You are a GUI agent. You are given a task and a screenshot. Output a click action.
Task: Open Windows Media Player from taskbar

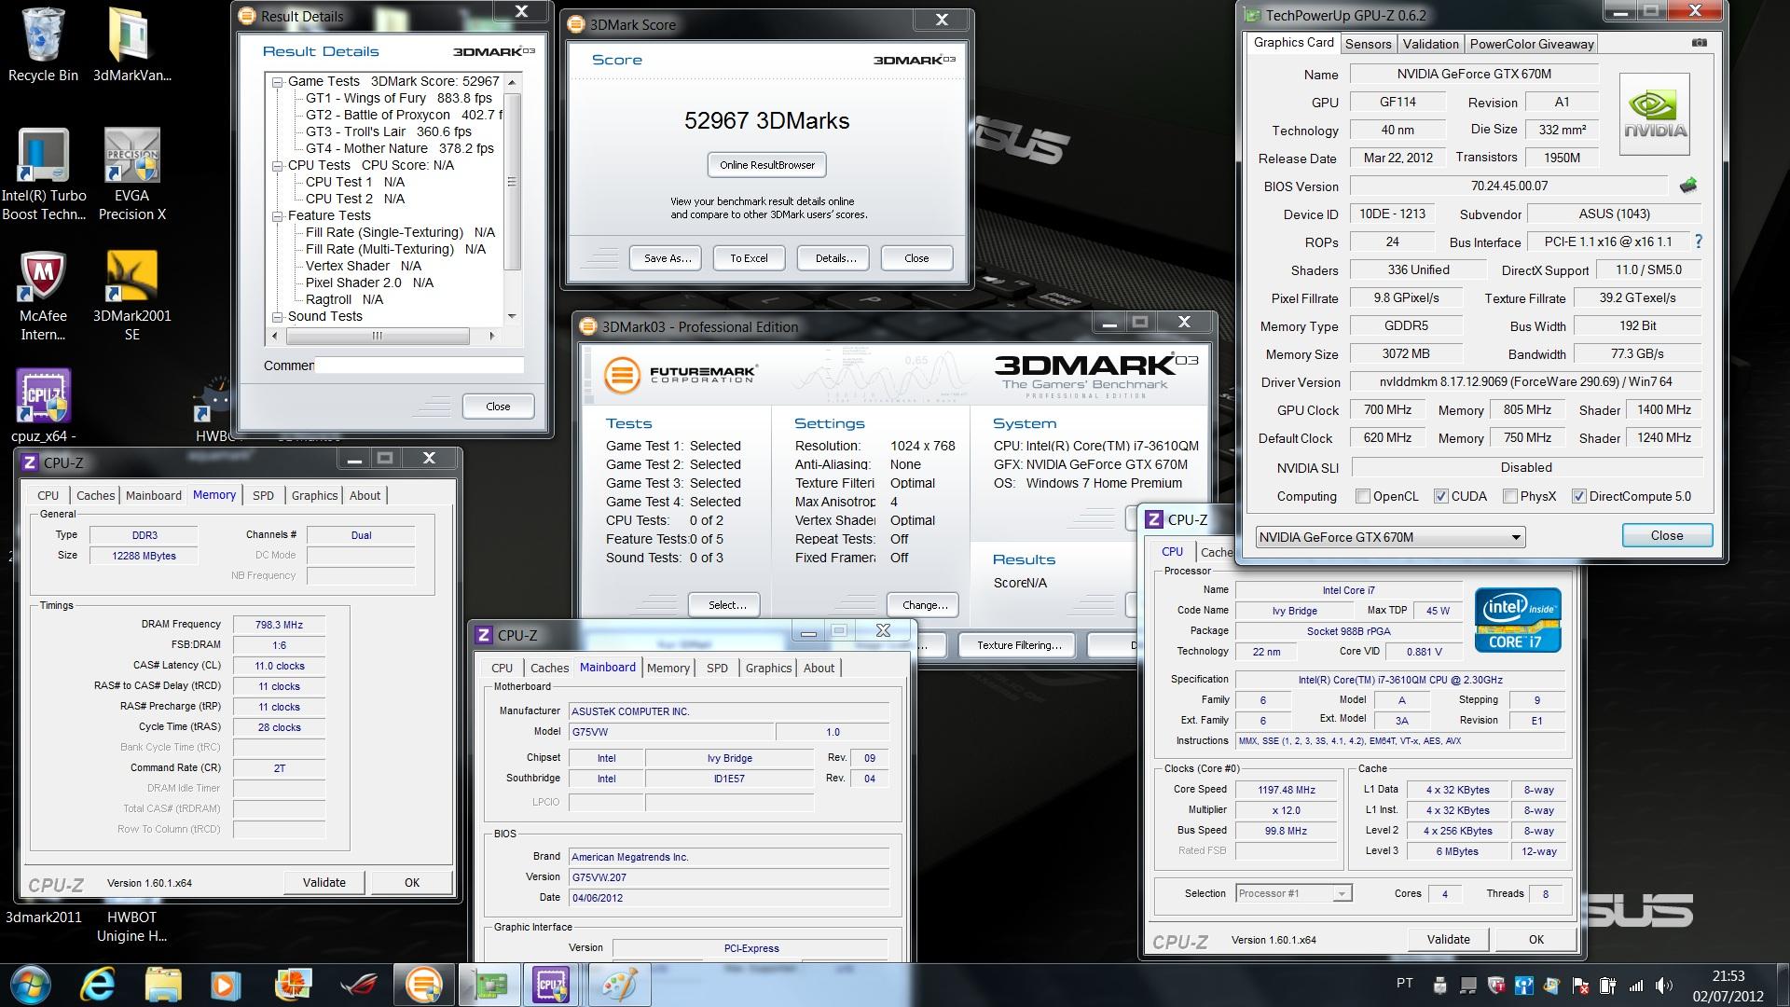[226, 985]
